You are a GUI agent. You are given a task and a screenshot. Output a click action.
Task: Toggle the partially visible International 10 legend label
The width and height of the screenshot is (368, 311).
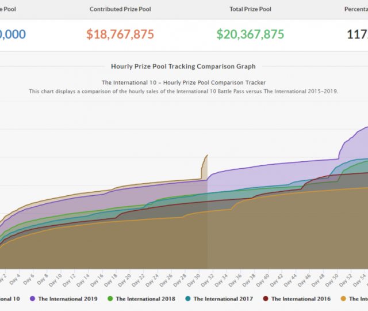[9, 299]
